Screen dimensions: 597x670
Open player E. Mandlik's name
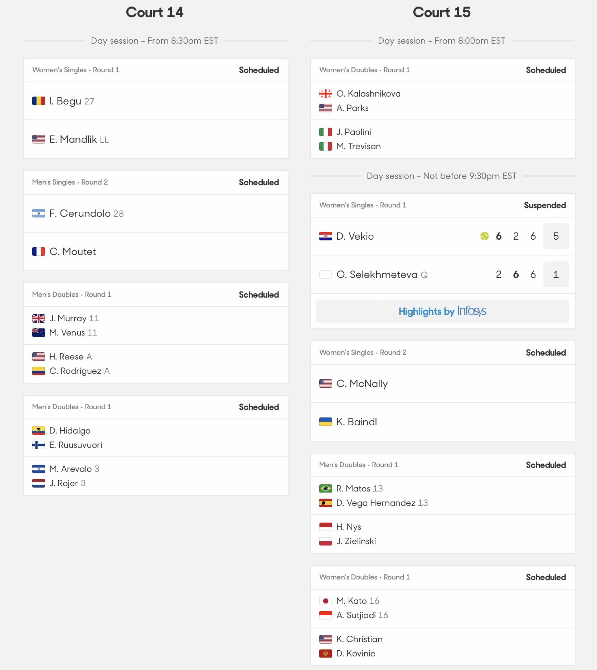tap(73, 139)
